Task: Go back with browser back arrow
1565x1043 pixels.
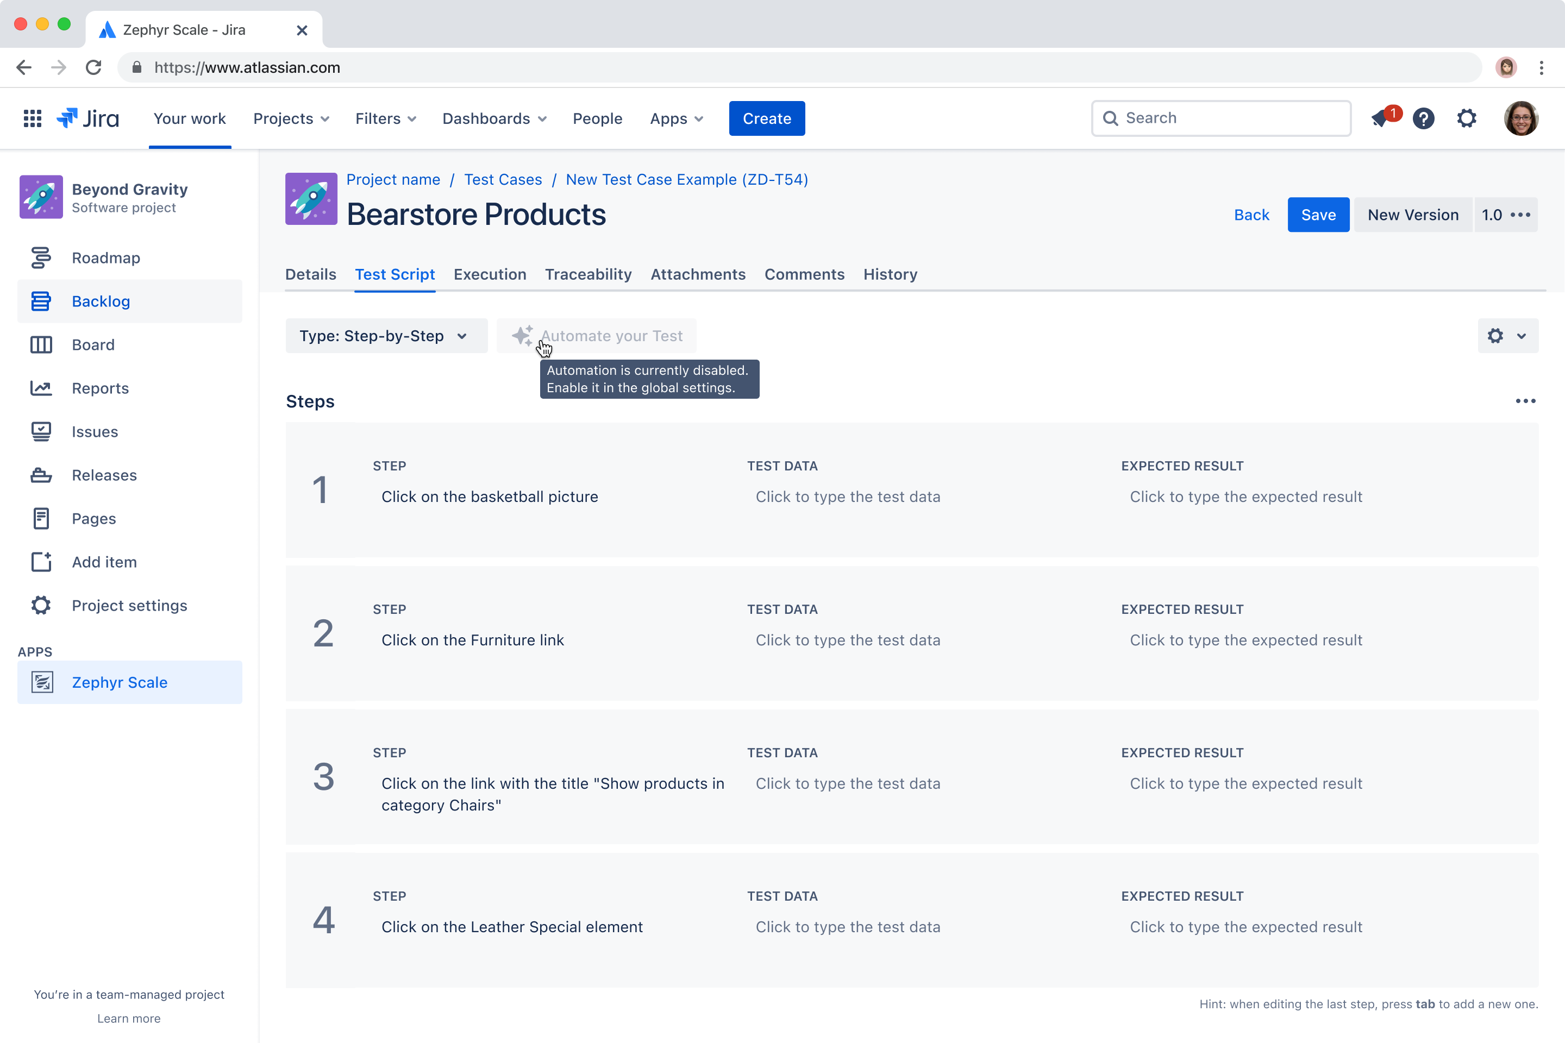Action: 24,67
